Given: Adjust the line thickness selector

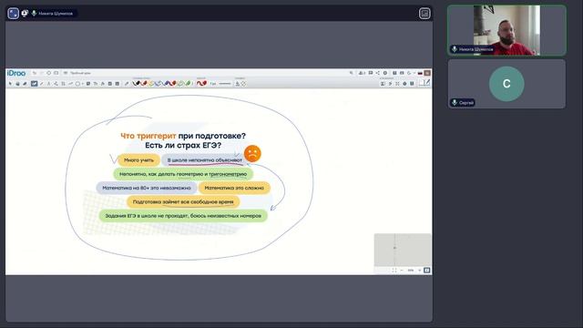Looking at the screenshot, I should click(225, 84).
